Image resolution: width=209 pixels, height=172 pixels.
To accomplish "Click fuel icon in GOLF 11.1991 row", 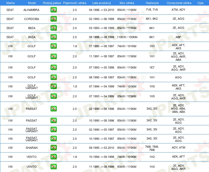I will (53, 56).
